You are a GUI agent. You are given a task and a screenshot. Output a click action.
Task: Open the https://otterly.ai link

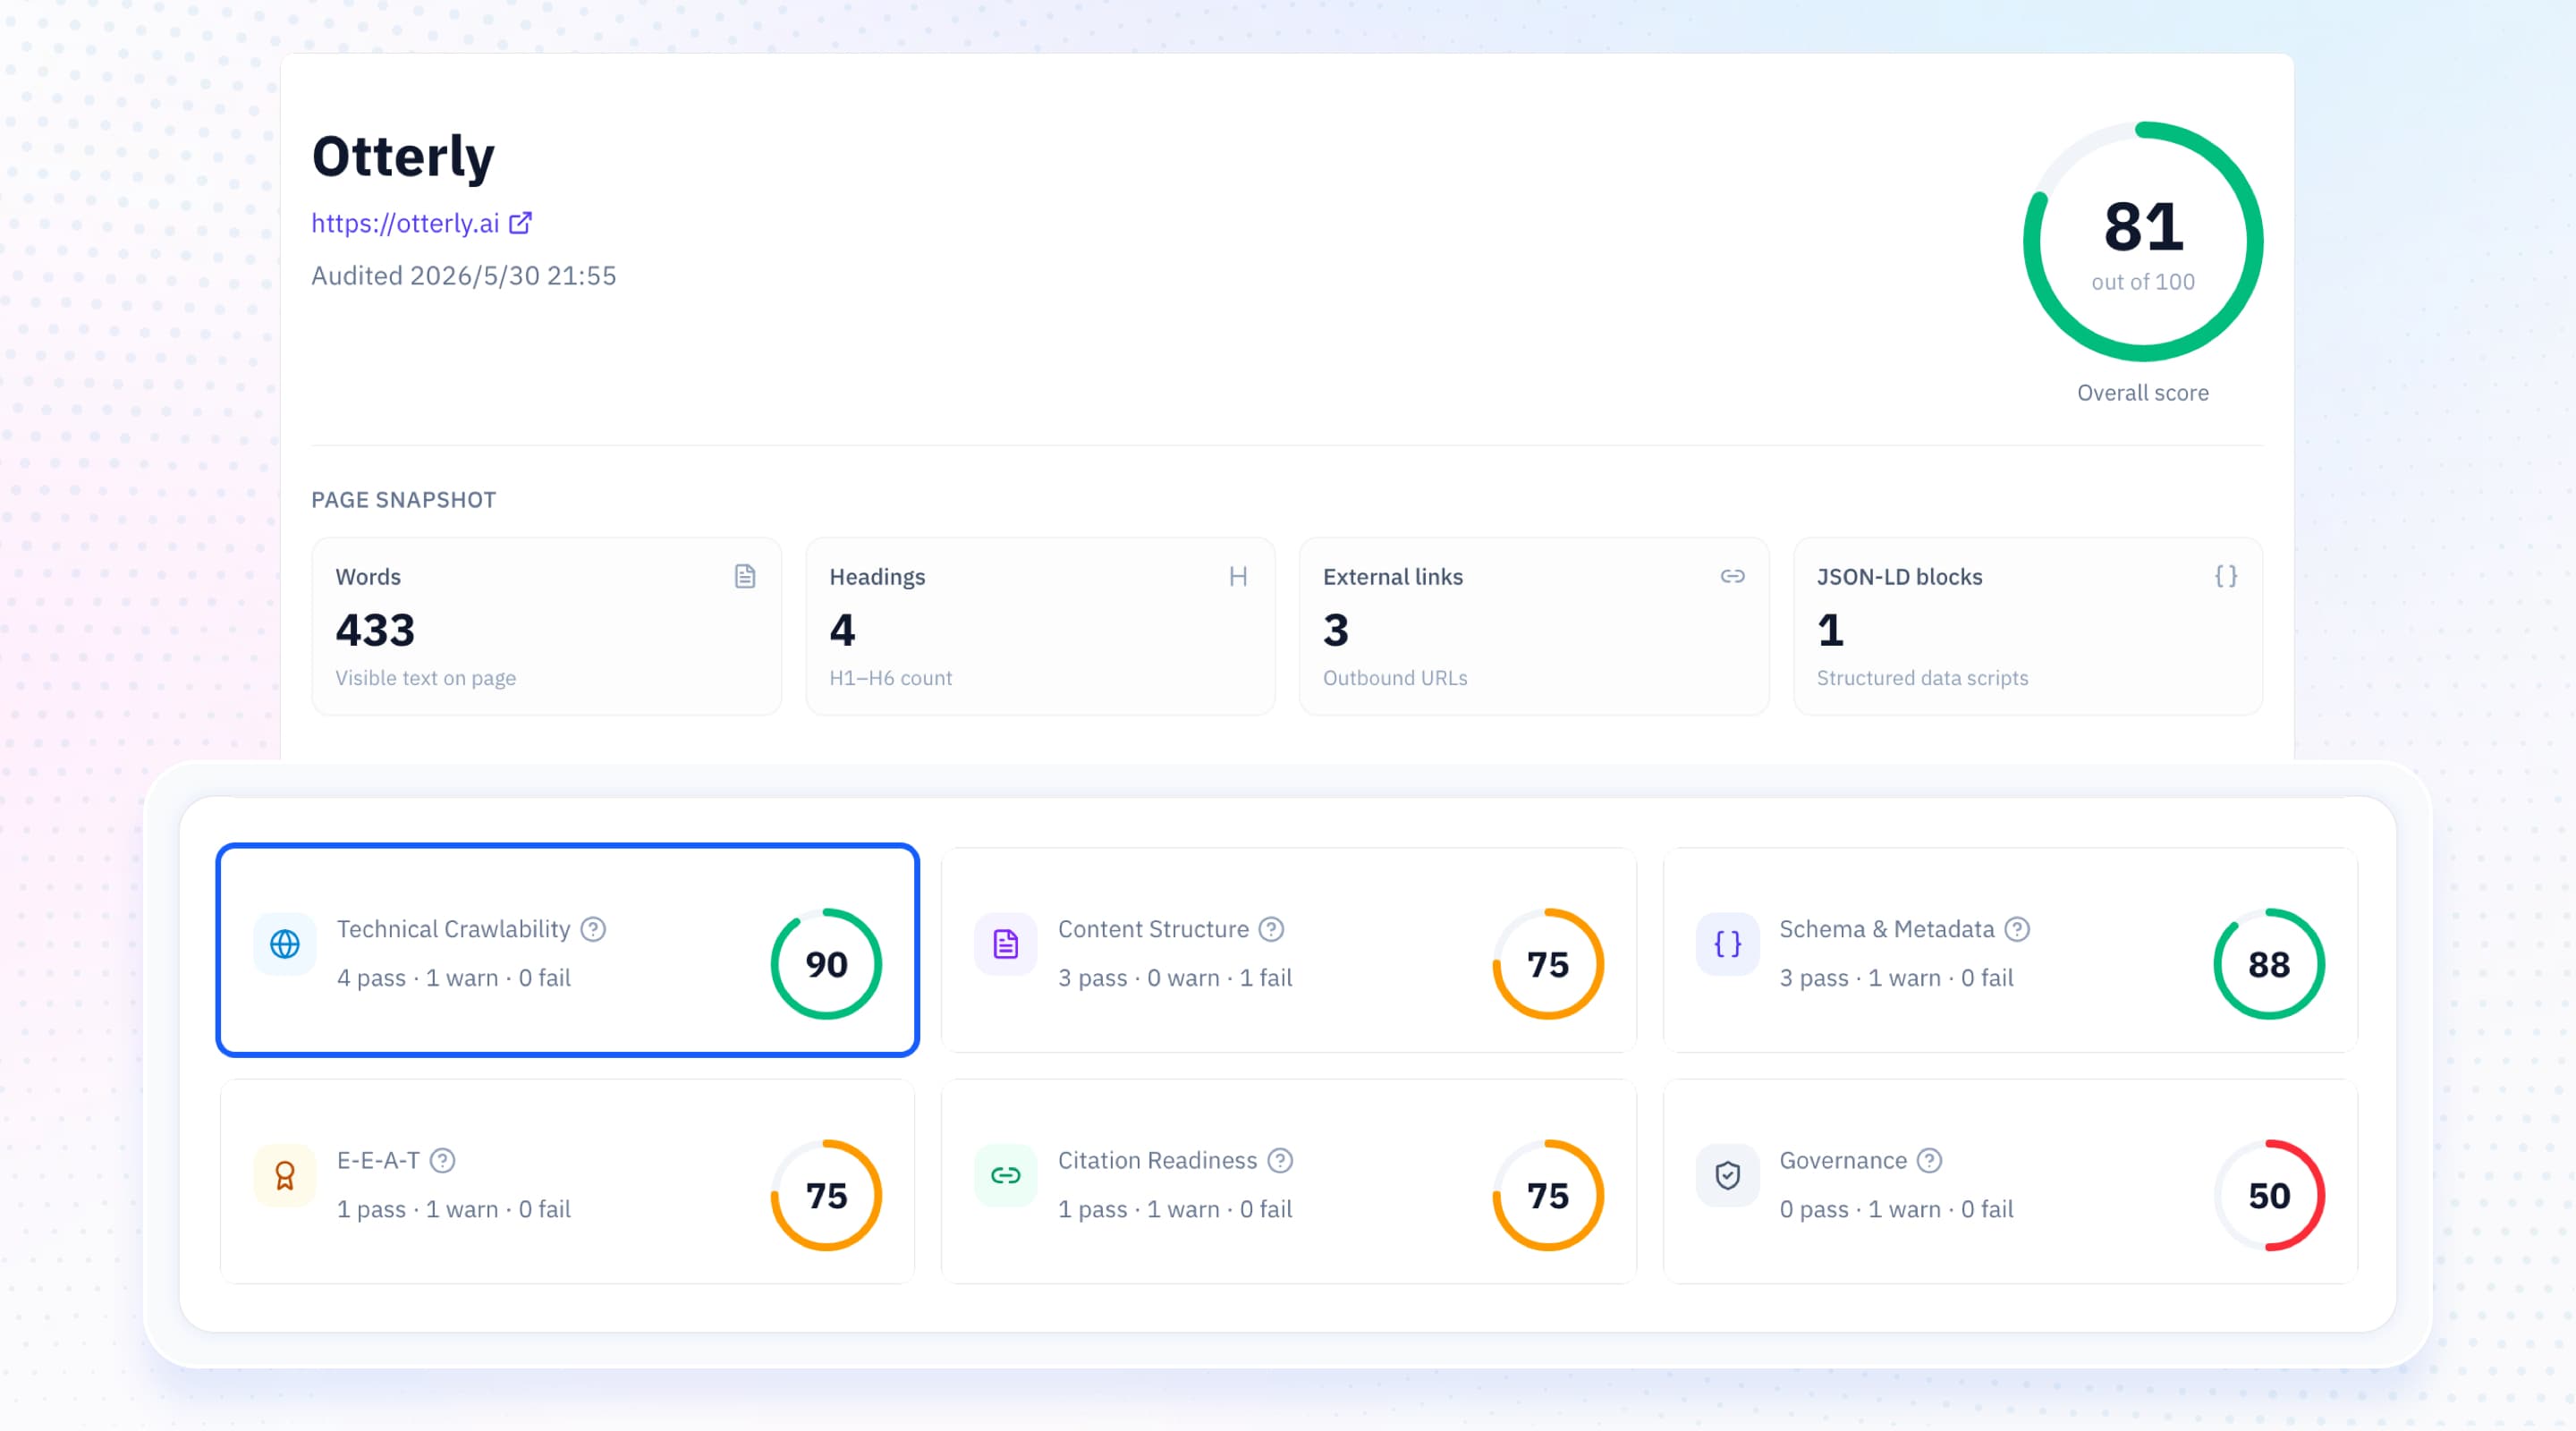click(405, 223)
